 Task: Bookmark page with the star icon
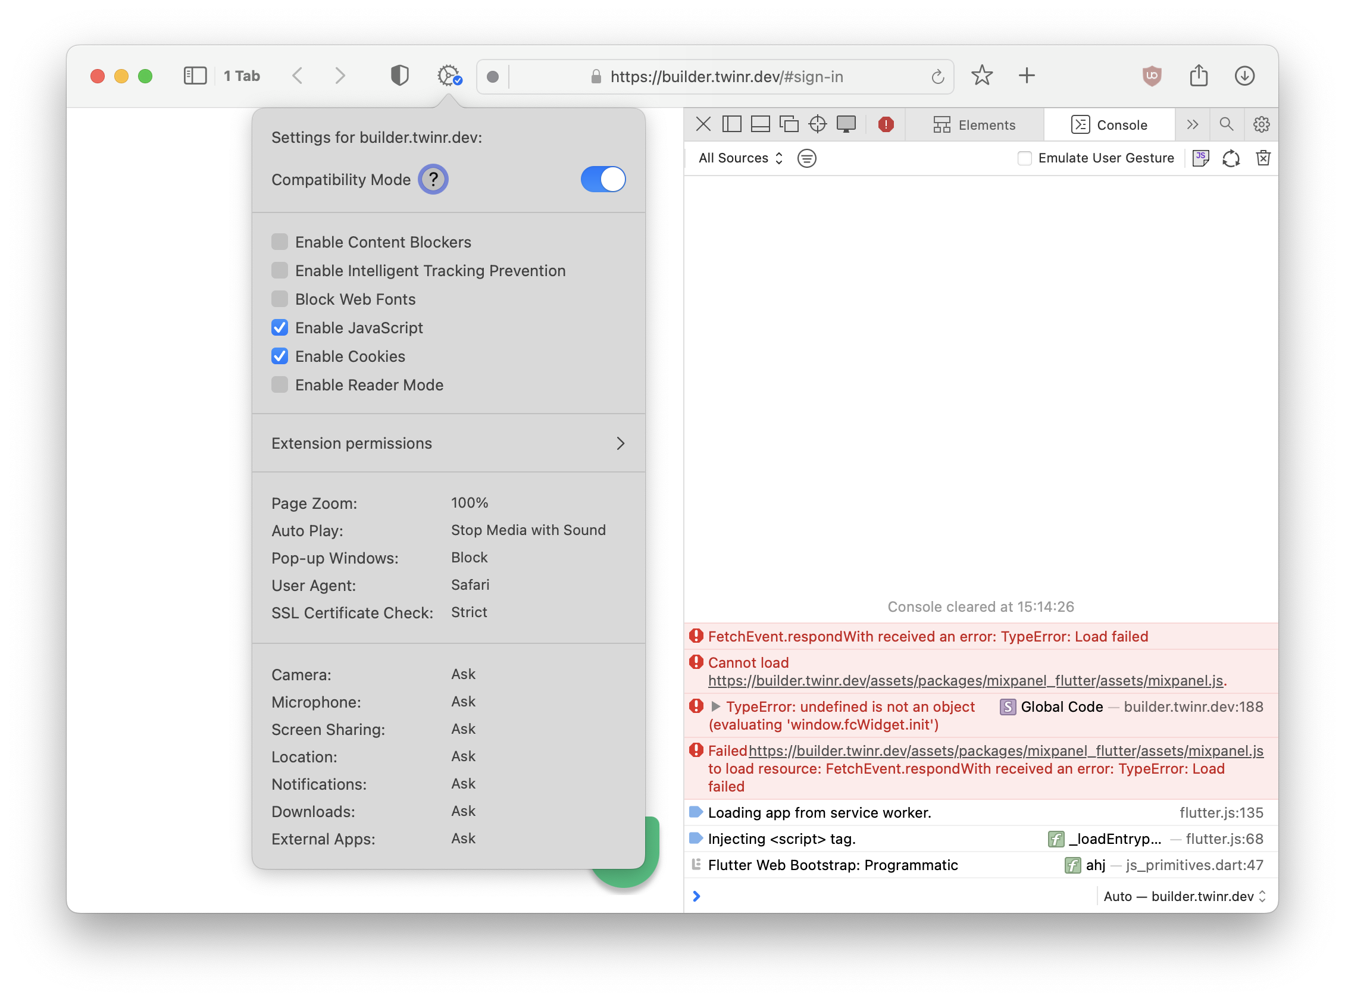point(981,76)
